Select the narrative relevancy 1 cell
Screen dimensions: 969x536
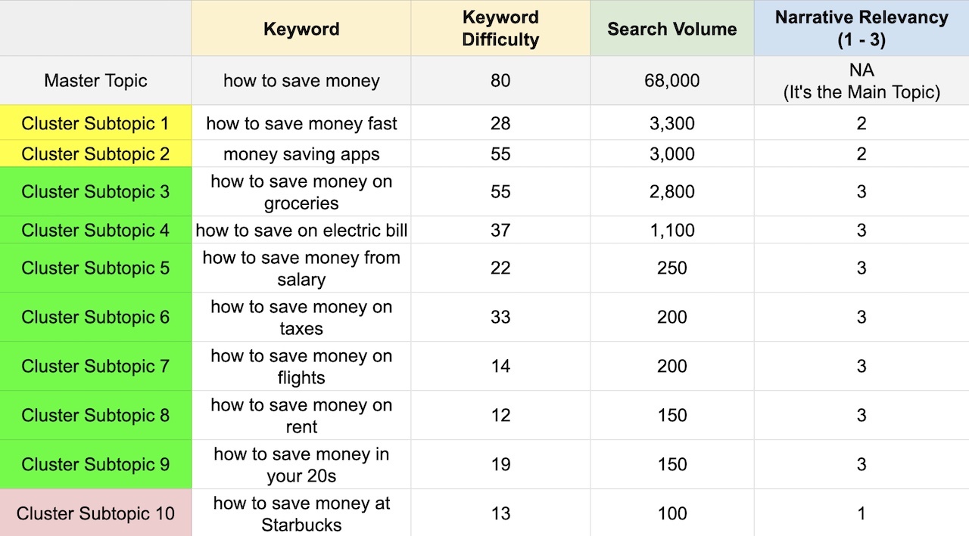point(862,513)
